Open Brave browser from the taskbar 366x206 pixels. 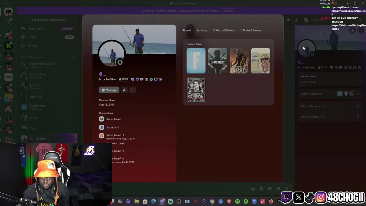coord(229,202)
